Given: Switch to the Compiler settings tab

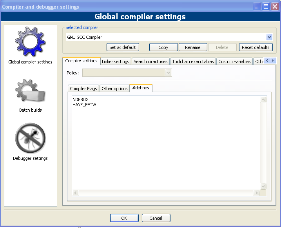Looking at the screenshot, I should pos(82,61).
